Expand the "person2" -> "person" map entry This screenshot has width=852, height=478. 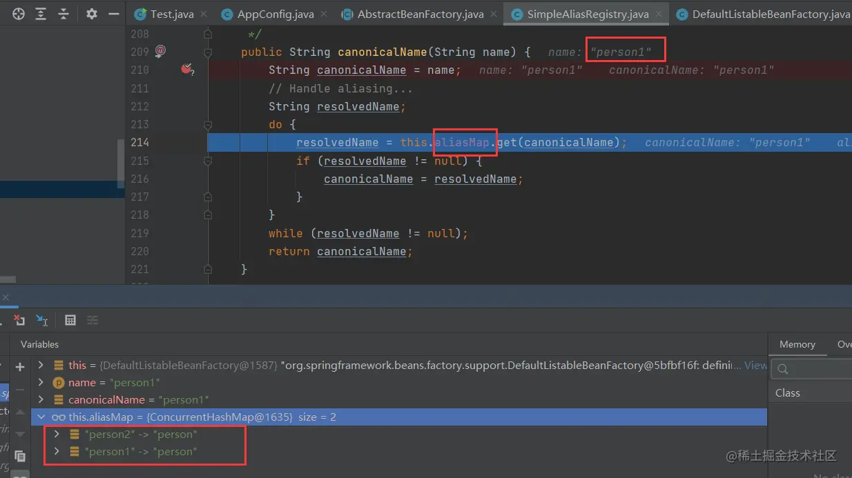[x=57, y=435]
